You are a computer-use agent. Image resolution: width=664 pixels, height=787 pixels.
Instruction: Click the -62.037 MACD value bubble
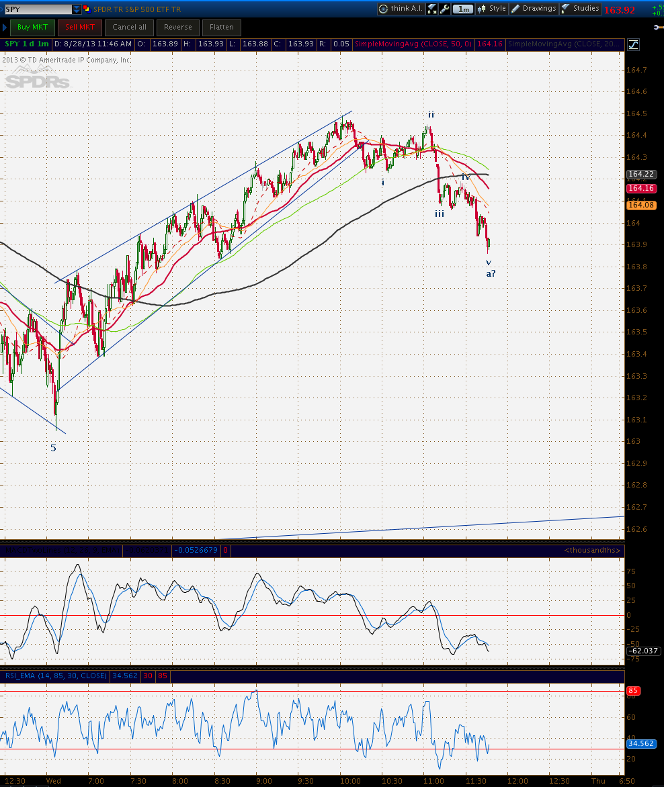click(x=642, y=651)
